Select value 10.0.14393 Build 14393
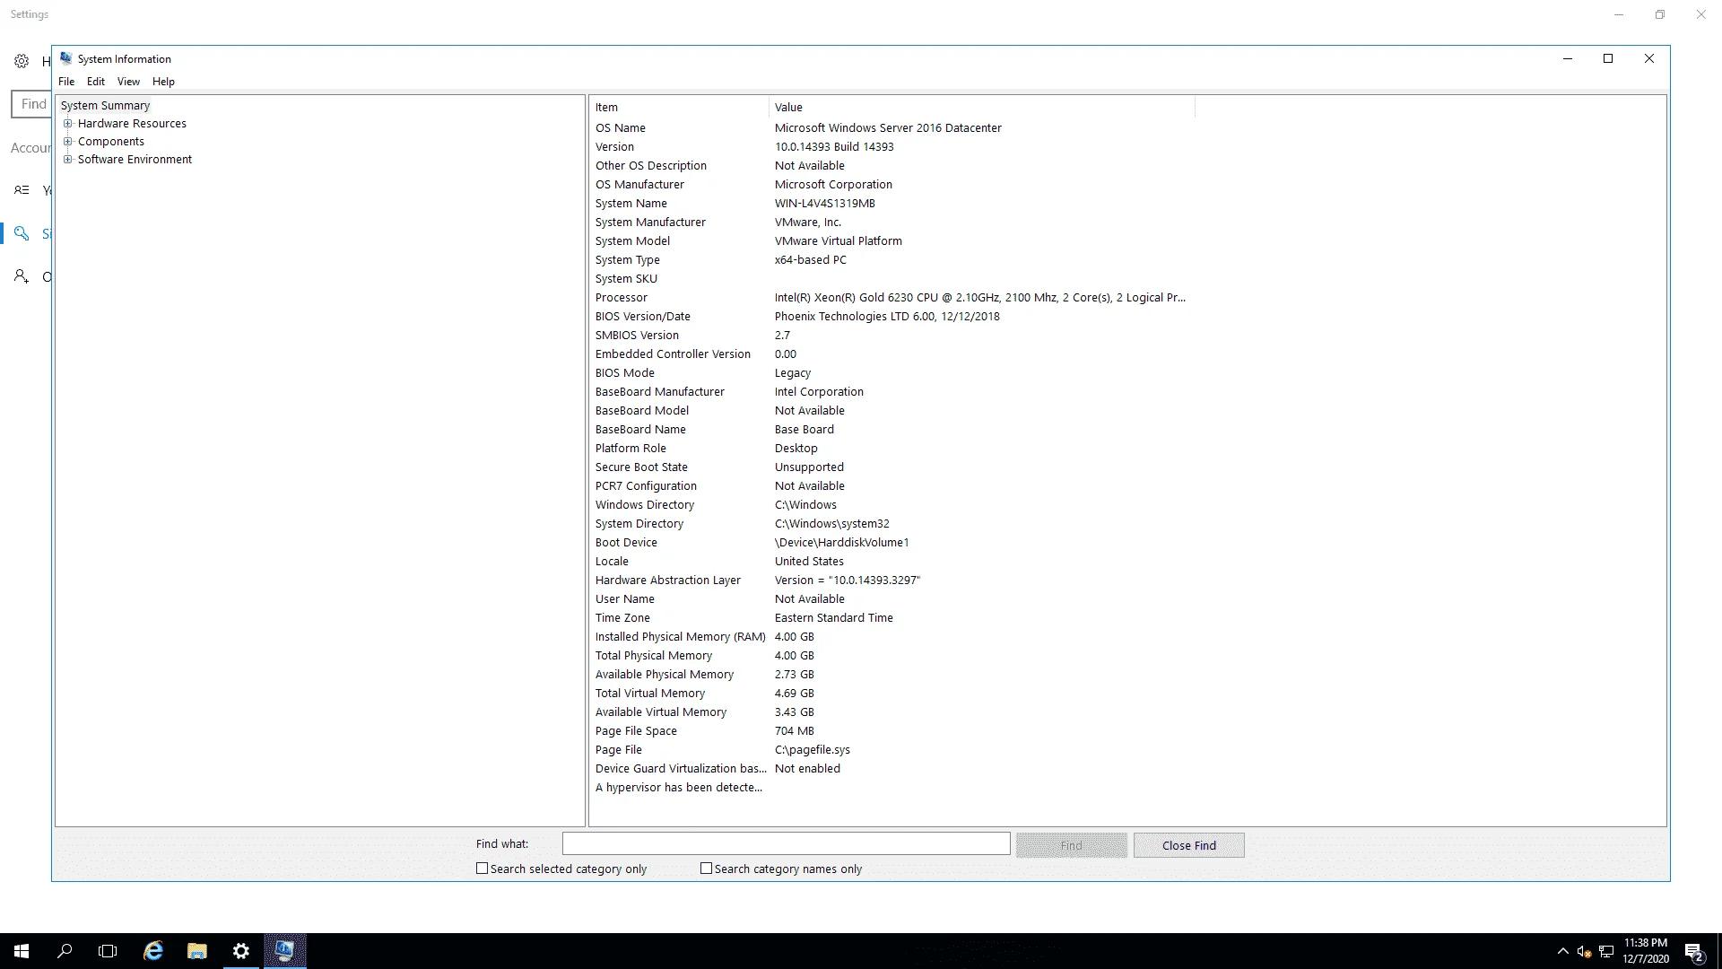Screen dimensions: 1722x969 [834, 147]
